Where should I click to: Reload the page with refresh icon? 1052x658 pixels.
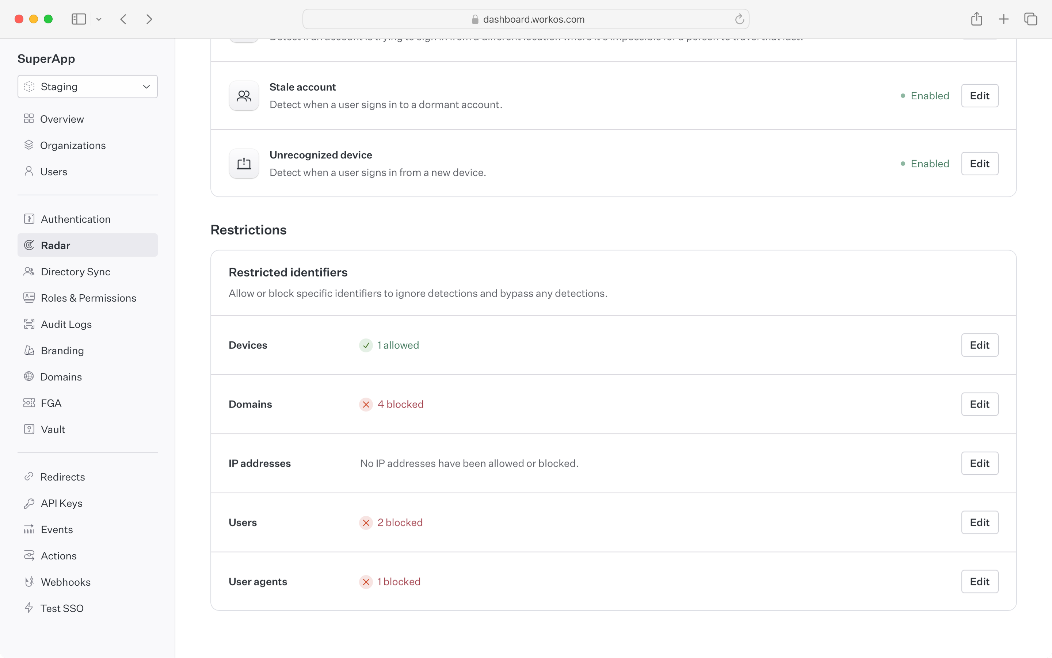739,19
